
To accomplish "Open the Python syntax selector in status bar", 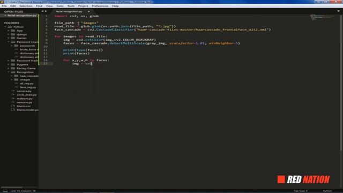I will 327,191.
